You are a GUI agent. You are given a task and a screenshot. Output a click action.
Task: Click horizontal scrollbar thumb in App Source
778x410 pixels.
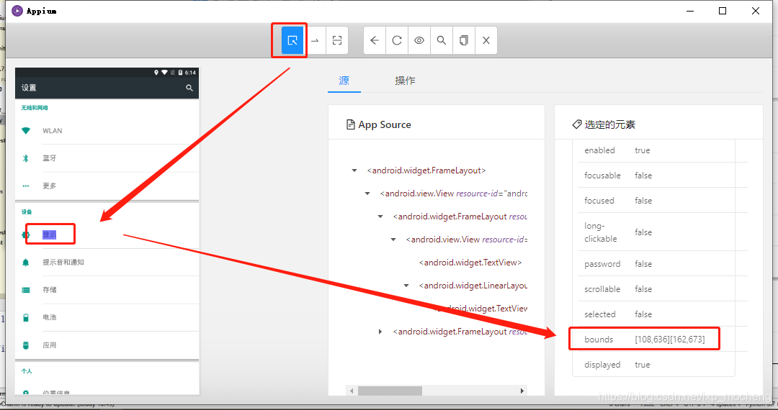pos(390,391)
